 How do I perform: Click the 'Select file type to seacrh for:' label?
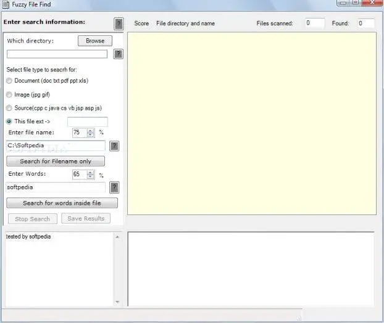click(41, 70)
